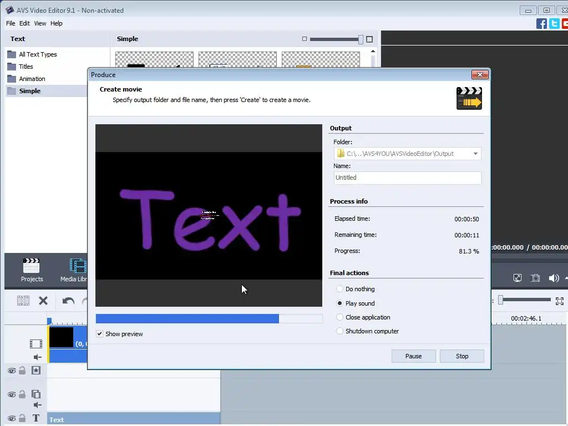Open the File menu
Screen dimensions: 568x426
click(x=11, y=23)
